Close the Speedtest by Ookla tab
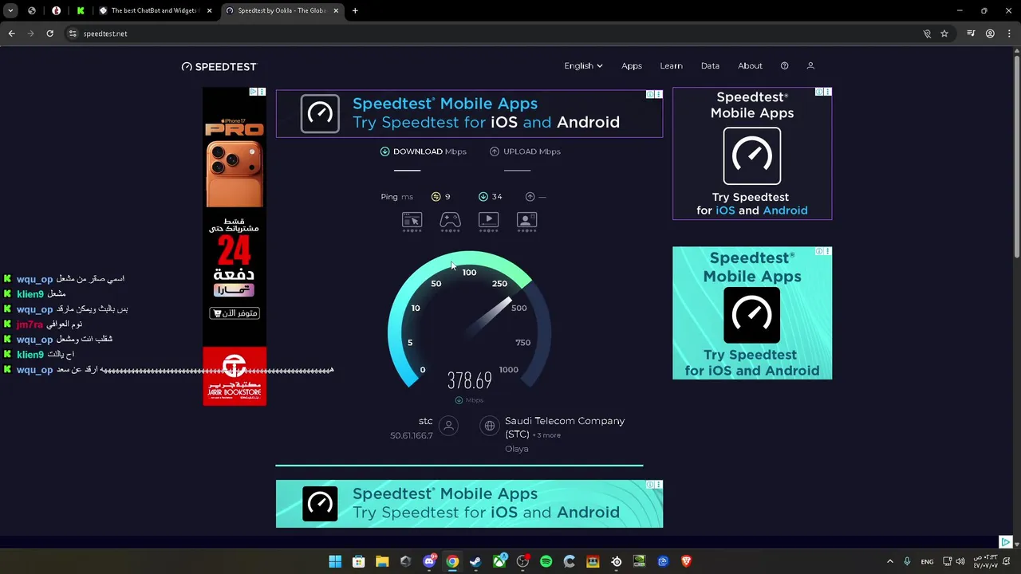Image resolution: width=1021 pixels, height=574 pixels. pos(336,10)
